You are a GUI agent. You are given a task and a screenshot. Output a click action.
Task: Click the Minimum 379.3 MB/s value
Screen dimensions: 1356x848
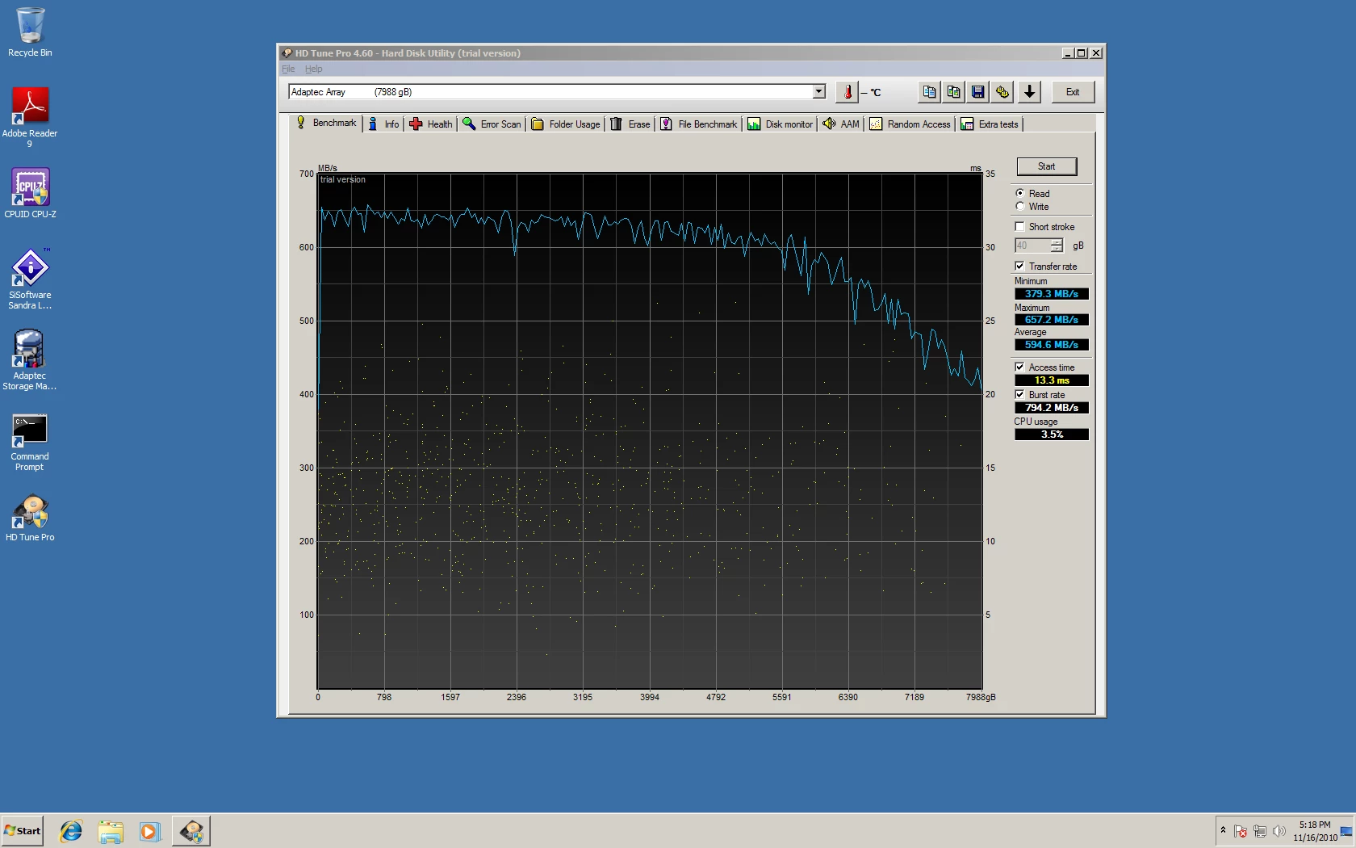pyautogui.click(x=1052, y=294)
